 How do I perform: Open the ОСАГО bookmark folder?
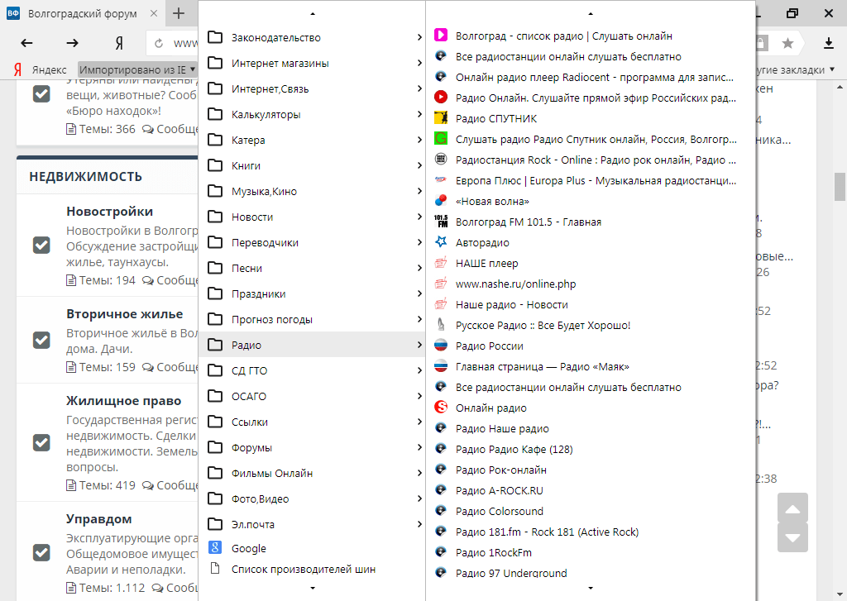[312, 396]
